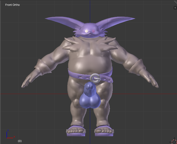Click the 3D cursor crosshair

point(174,141)
